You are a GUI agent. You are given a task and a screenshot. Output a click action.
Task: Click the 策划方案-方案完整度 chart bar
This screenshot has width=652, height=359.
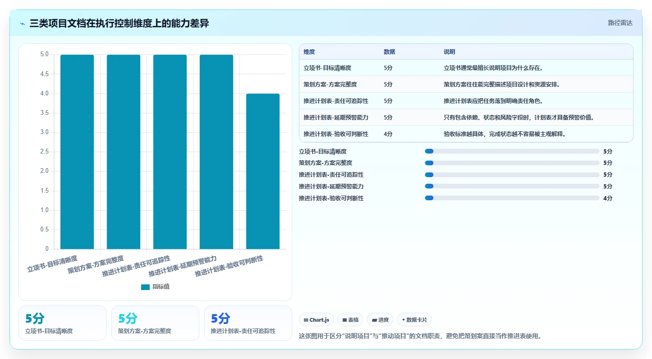[x=124, y=152]
